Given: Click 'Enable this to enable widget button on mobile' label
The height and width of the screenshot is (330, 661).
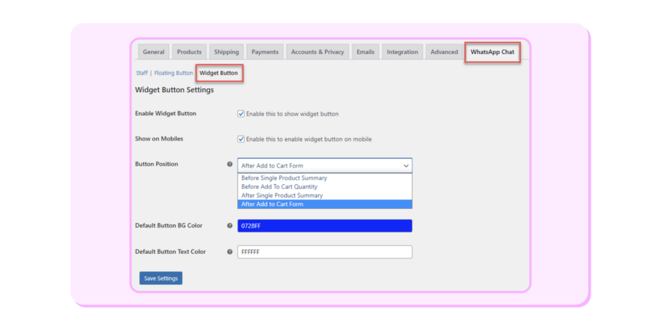Looking at the screenshot, I should [309, 139].
